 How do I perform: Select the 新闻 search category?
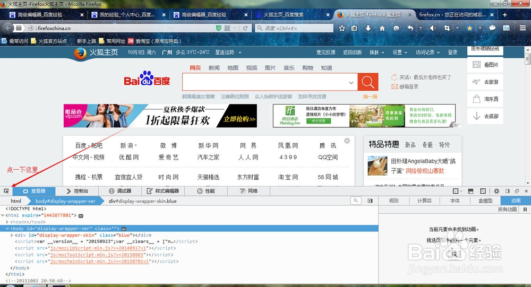[213, 68]
